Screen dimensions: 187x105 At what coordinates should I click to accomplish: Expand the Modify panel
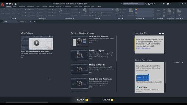[x=42, y=19]
